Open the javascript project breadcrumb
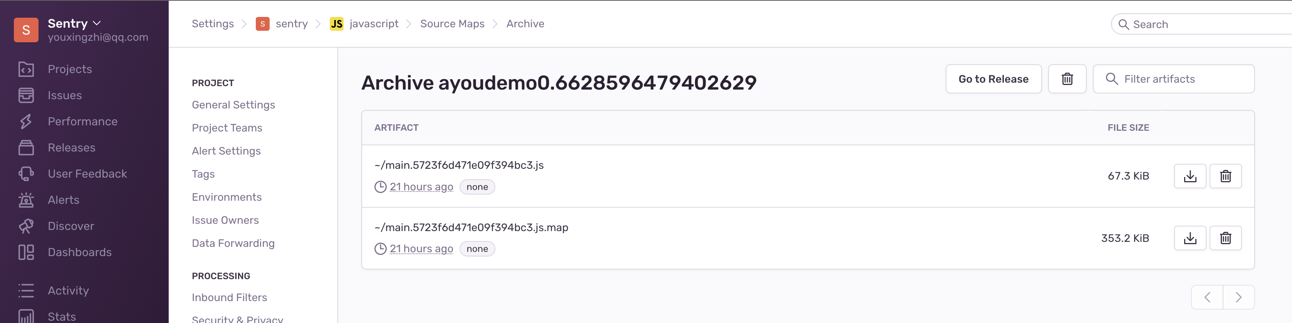Viewport: 1292px width, 323px height. click(374, 24)
